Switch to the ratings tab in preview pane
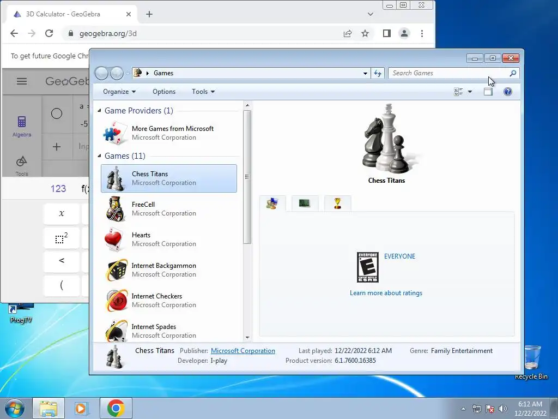Viewport: 558px width, 419px height. click(x=272, y=203)
